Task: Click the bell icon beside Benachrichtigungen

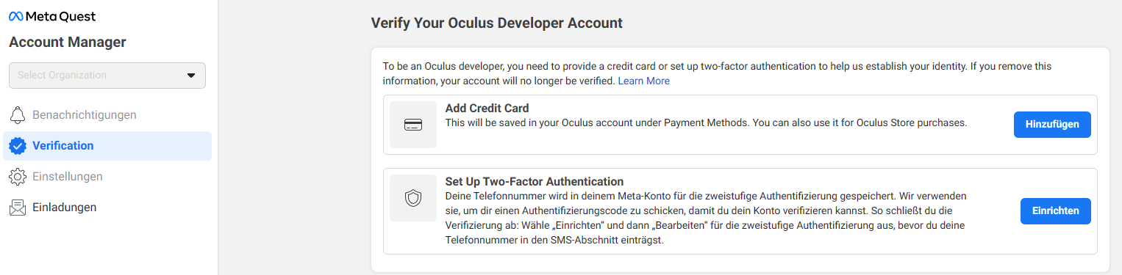Action: click(18, 115)
